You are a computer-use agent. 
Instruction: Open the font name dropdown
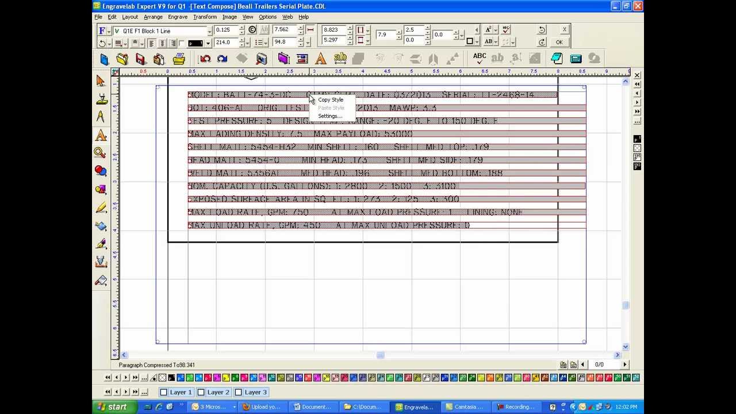tap(209, 31)
